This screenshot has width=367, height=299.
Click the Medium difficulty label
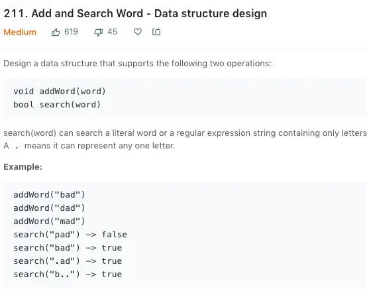(20, 32)
